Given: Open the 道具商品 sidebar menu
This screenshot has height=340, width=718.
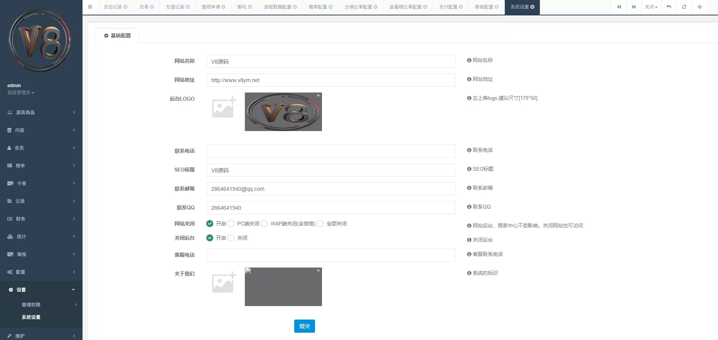Looking at the screenshot, I should (x=41, y=112).
